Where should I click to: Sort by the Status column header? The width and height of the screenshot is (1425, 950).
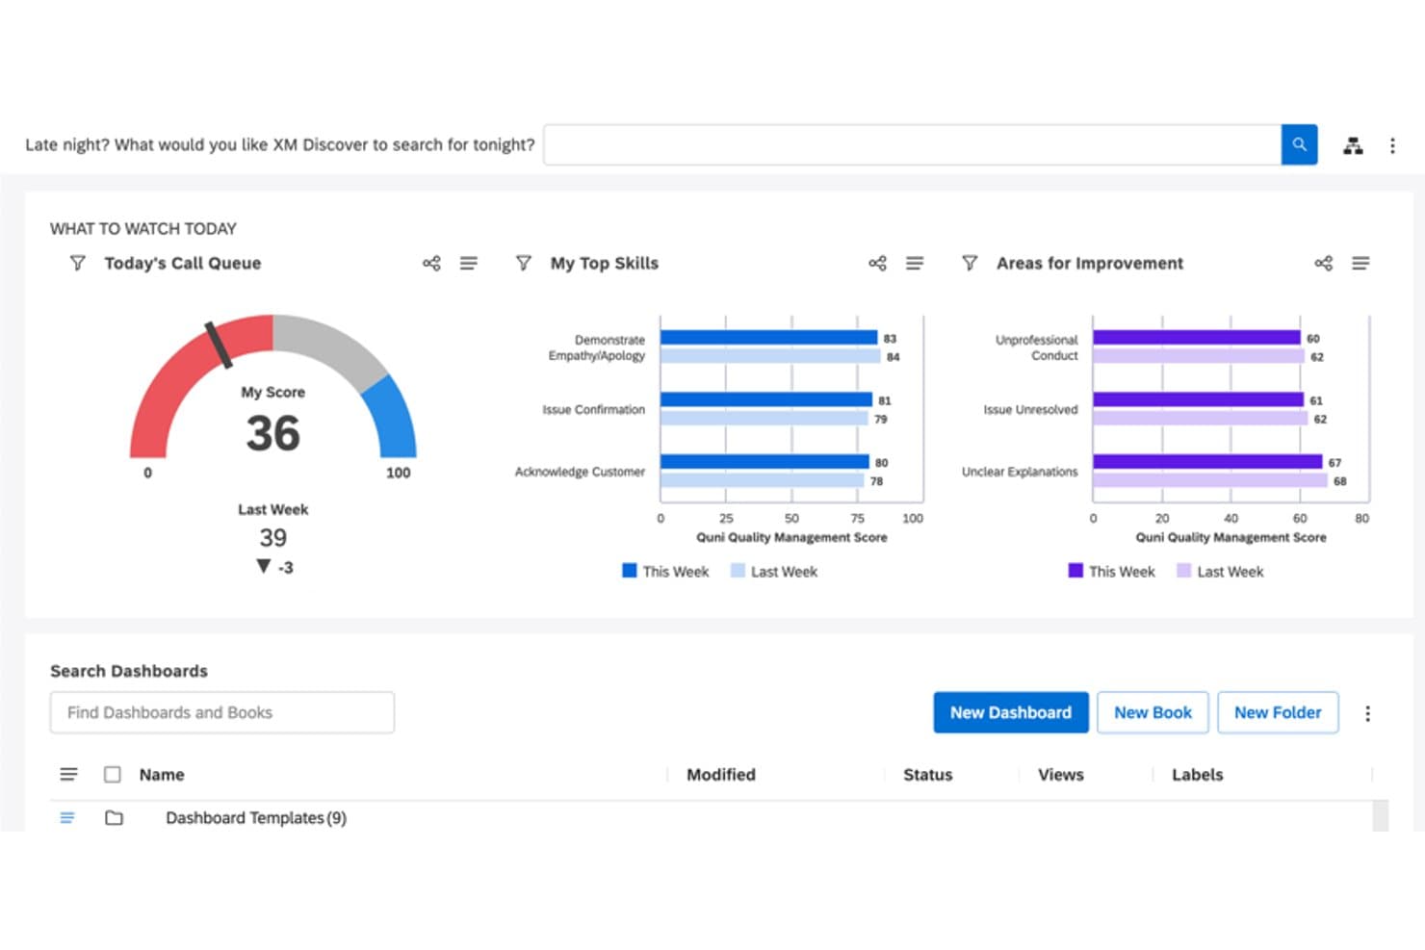pyautogui.click(x=927, y=774)
